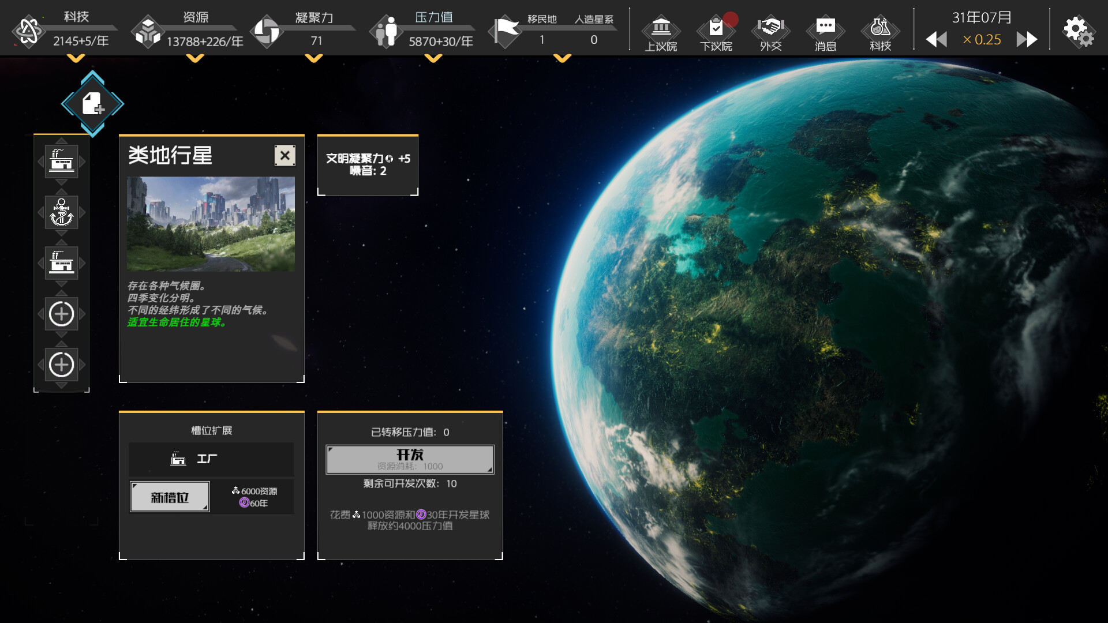This screenshot has height=623, width=1108.
Task: Click the resources cube icon in the top bar
Action: 149,32
